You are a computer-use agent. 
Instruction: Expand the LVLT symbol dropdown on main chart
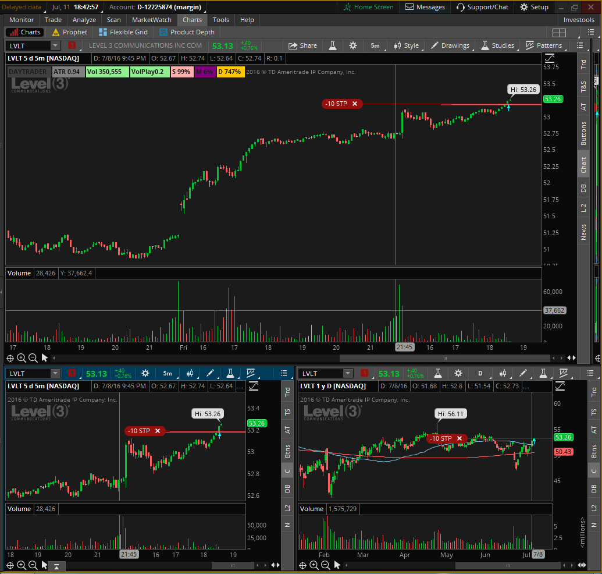coord(55,46)
